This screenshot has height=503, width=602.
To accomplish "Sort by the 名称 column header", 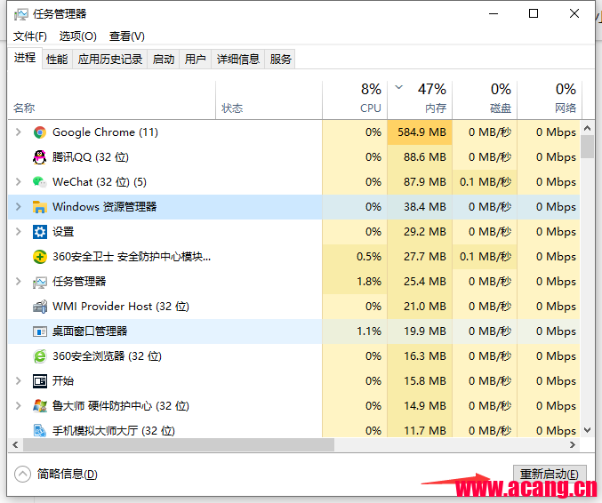I will (x=112, y=100).
